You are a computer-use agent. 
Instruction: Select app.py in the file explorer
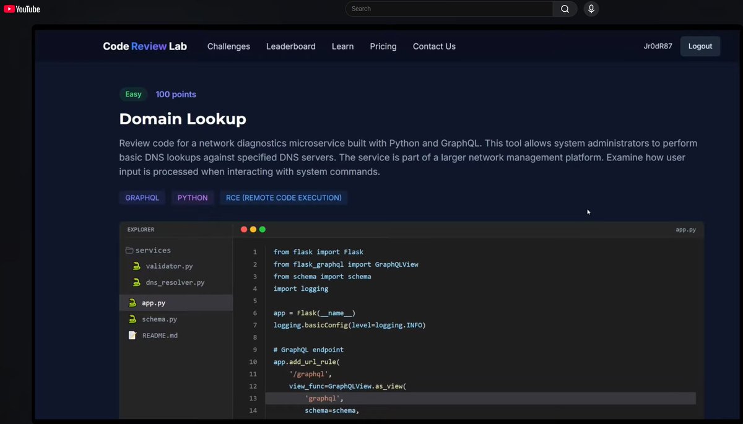pyautogui.click(x=176, y=303)
